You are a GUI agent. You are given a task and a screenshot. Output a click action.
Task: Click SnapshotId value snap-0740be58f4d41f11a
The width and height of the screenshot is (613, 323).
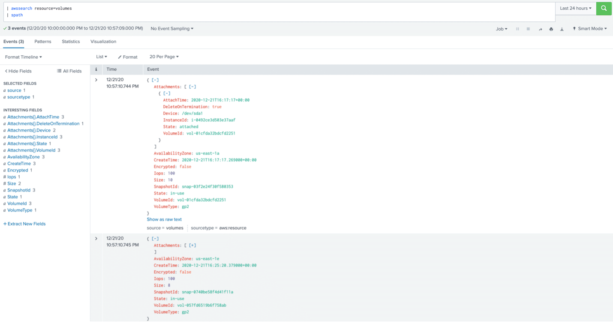(207, 292)
